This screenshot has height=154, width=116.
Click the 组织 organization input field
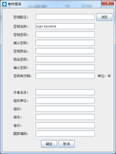(65, 109)
